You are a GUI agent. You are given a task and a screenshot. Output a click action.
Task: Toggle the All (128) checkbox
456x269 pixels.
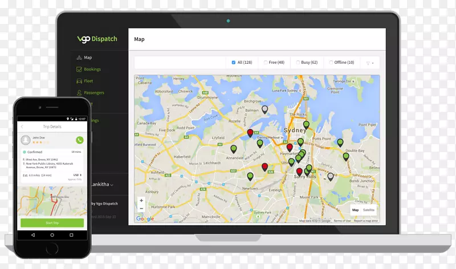[234, 62]
